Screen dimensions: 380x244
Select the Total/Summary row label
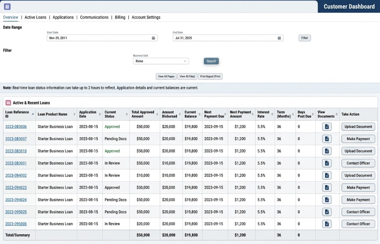point(18,235)
